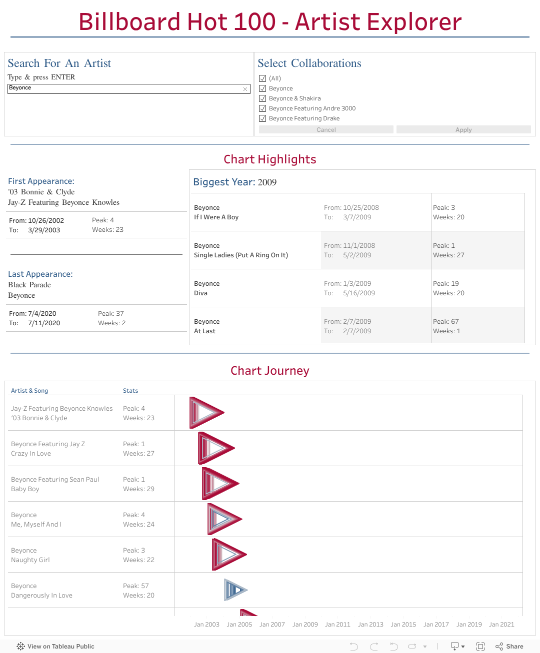Click the Redo icon in bottom toolbar

(x=374, y=647)
